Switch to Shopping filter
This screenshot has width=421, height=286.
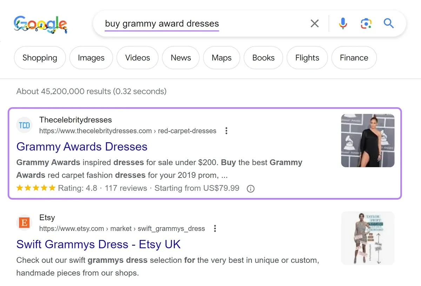(40, 58)
